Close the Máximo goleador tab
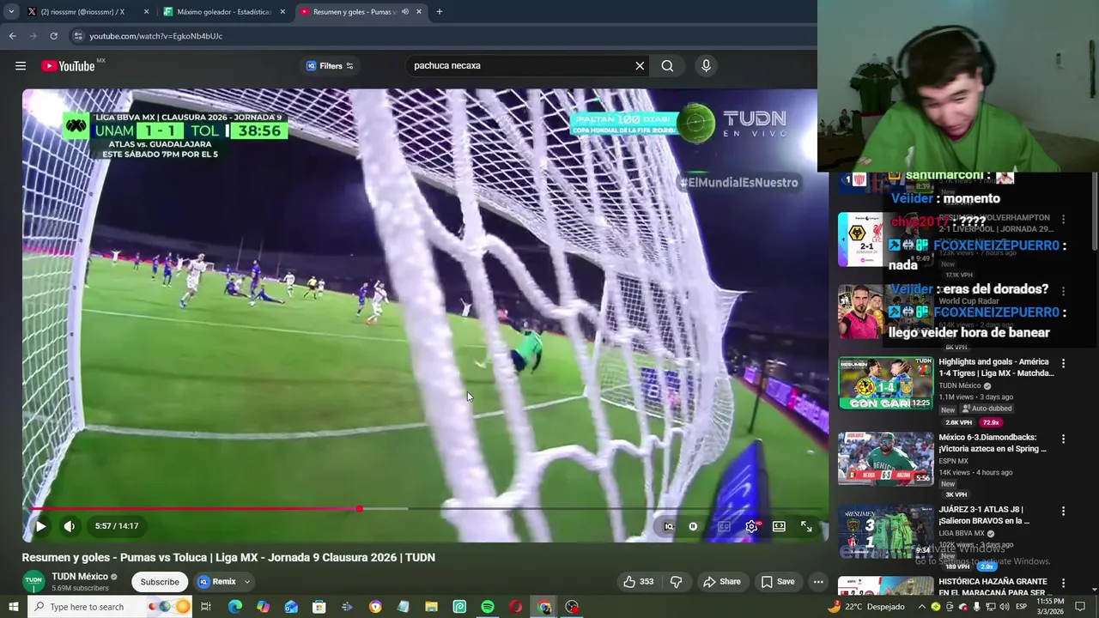The width and height of the screenshot is (1099, 618). 282,12
